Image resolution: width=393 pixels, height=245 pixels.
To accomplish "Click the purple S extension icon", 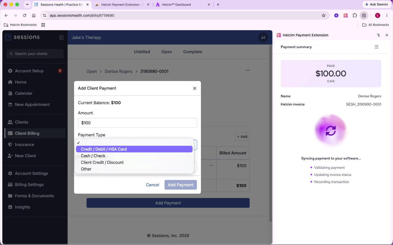I will click(x=336, y=15).
